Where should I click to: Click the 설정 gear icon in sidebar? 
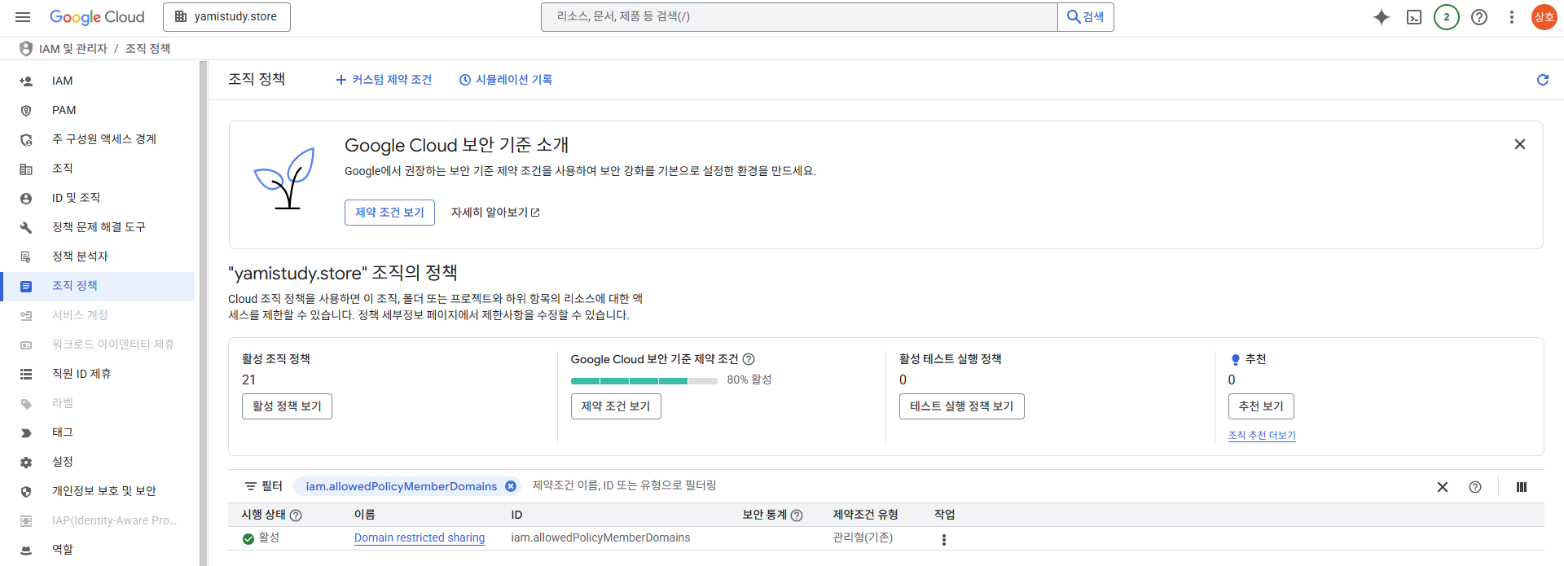pos(26,462)
